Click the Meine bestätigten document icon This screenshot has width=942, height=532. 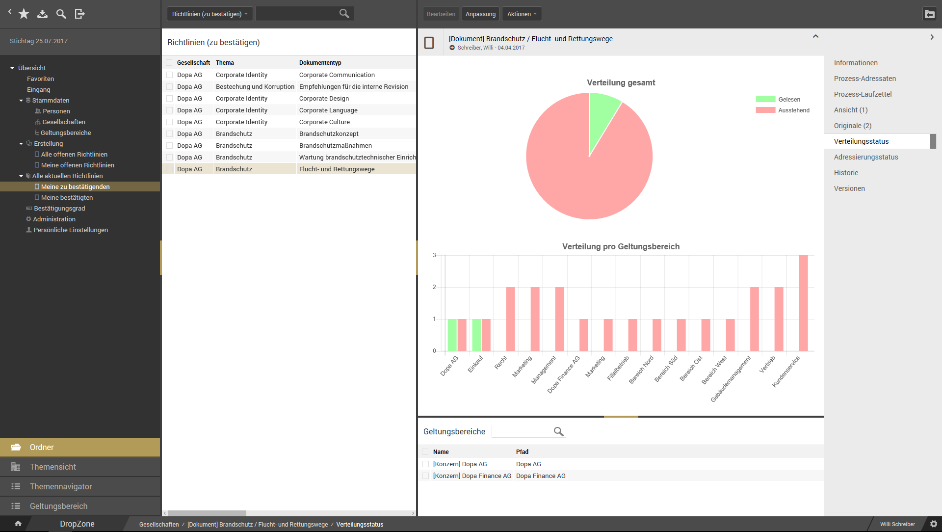[x=37, y=197]
